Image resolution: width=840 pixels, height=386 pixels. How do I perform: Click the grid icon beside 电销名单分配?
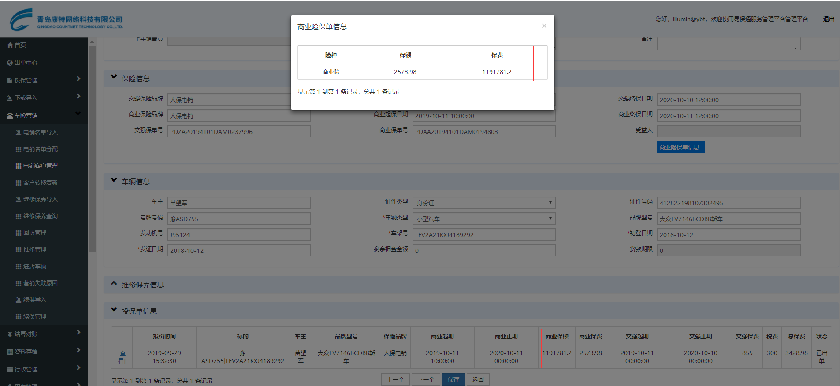point(19,149)
